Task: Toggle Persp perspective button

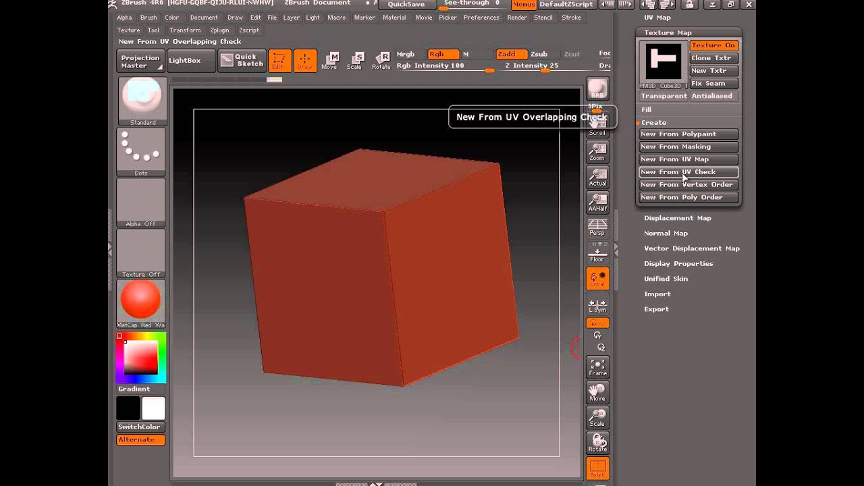Action: [x=597, y=227]
